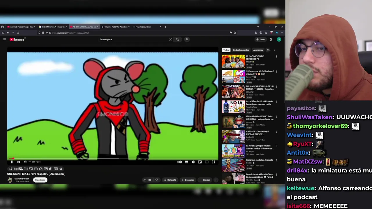Open the playback speed gauge icon

coord(41,169)
